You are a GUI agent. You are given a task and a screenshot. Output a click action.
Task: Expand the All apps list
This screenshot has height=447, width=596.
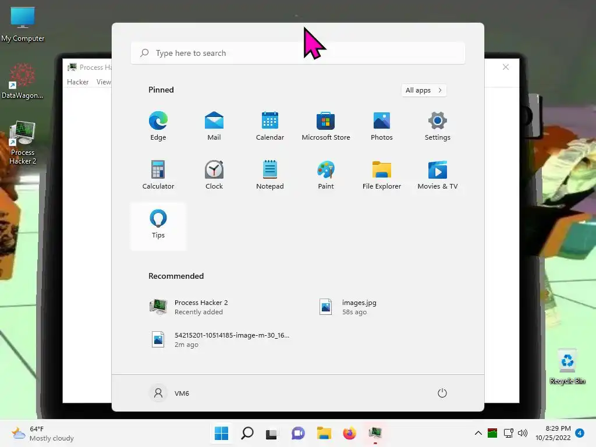click(x=424, y=90)
